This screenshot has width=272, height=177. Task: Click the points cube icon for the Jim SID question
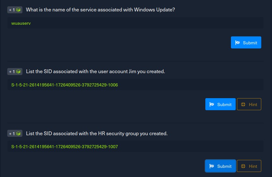[18, 72]
